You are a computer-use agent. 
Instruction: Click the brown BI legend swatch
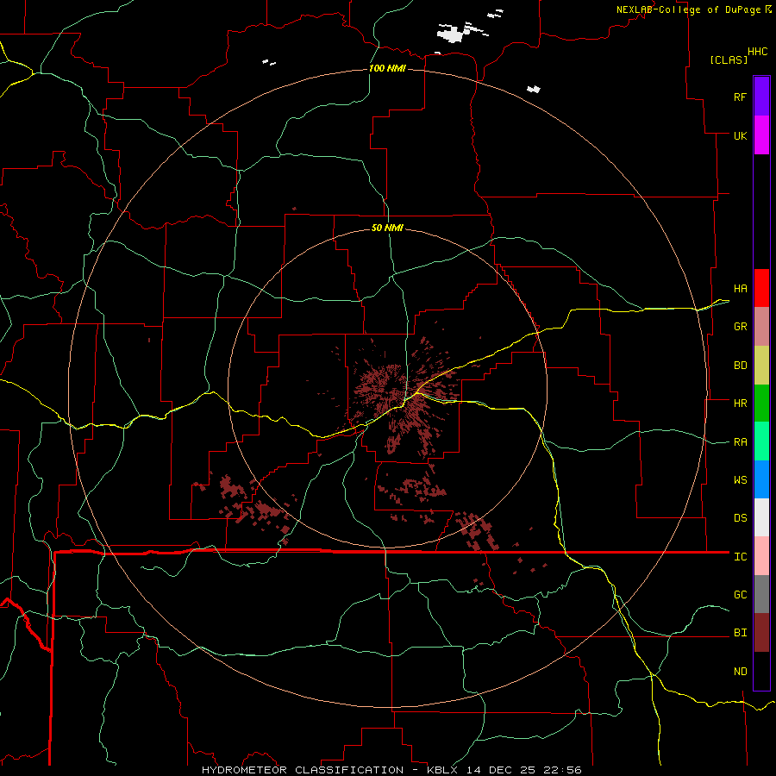click(761, 633)
